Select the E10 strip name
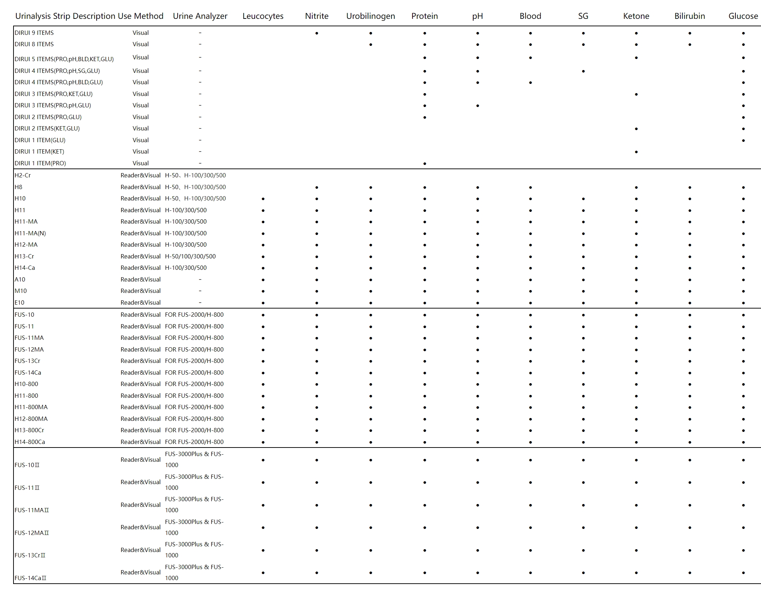761x600 pixels. pyautogui.click(x=20, y=302)
